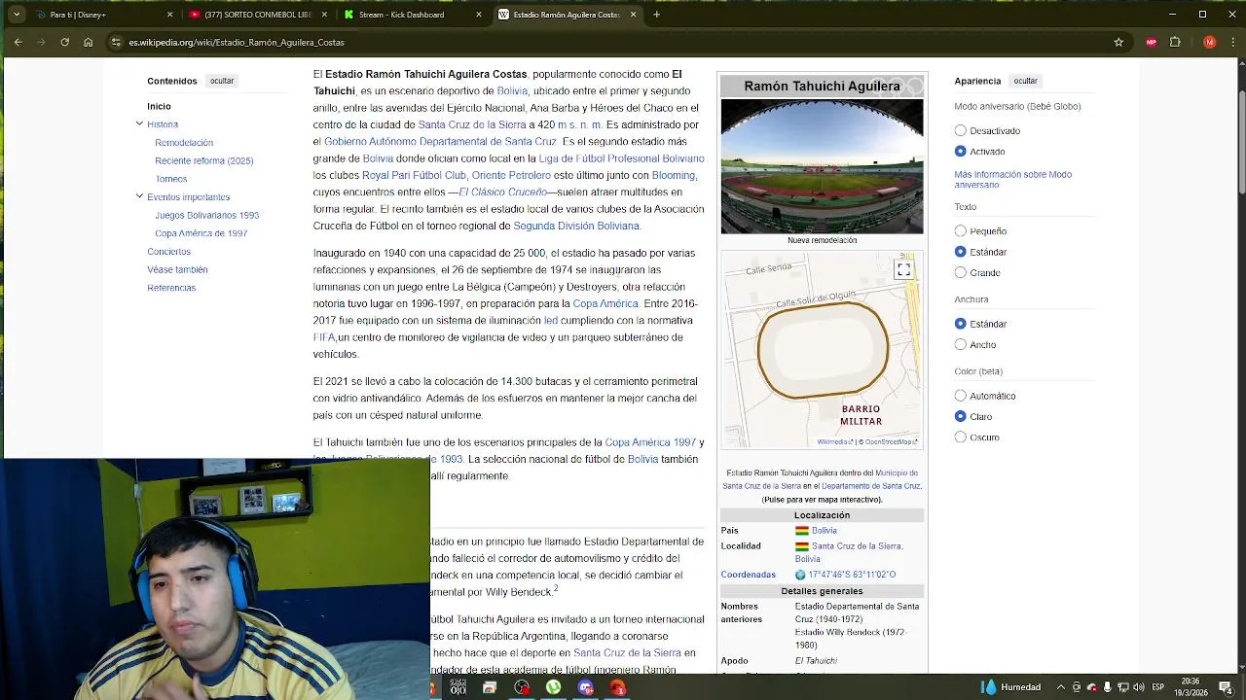The height and width of the screenshot is (700, 1246).
Task: Open the stadium photo thumbnail
Action: click(x=822, y=166)
